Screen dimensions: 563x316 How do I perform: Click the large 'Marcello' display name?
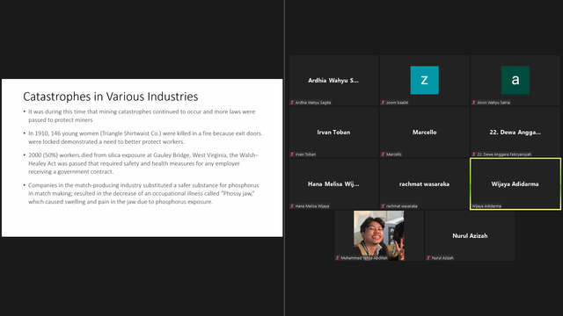point(424,133)
